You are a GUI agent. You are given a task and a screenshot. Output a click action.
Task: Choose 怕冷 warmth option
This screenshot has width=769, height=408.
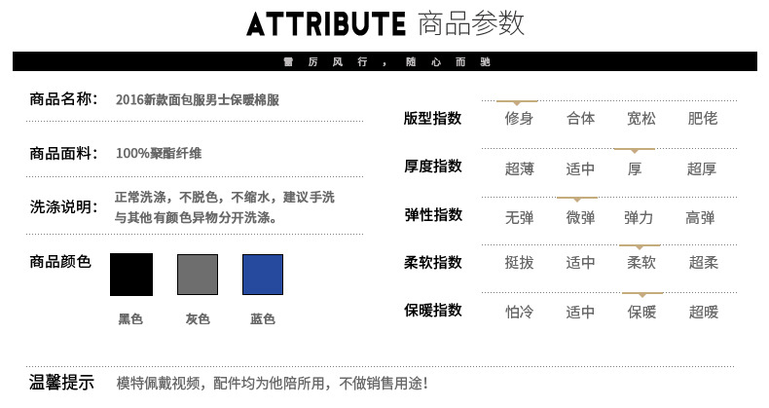pyautogui.click(x=519, y=312)
